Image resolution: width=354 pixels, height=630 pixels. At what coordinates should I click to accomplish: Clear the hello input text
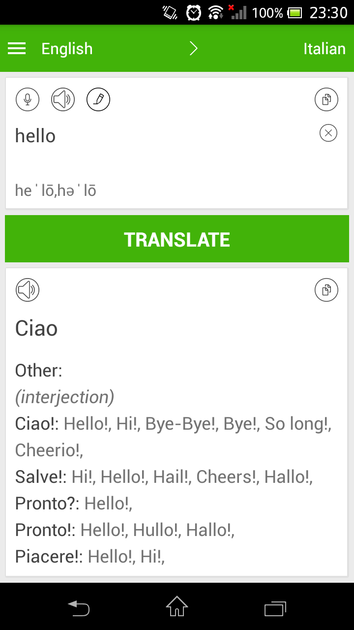coord(328,133)
